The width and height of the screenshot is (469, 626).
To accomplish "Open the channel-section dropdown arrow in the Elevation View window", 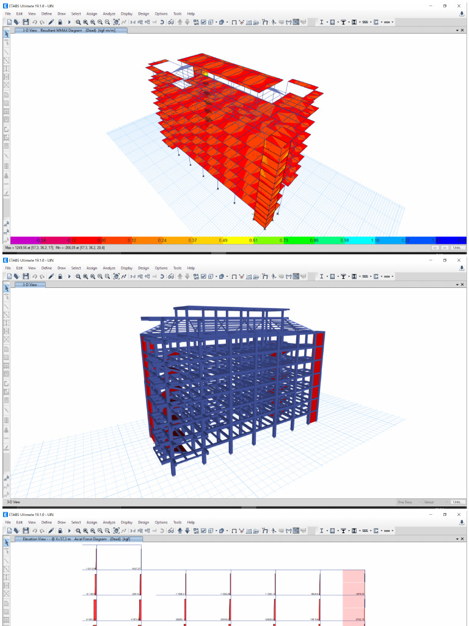I will click(382, 531).
